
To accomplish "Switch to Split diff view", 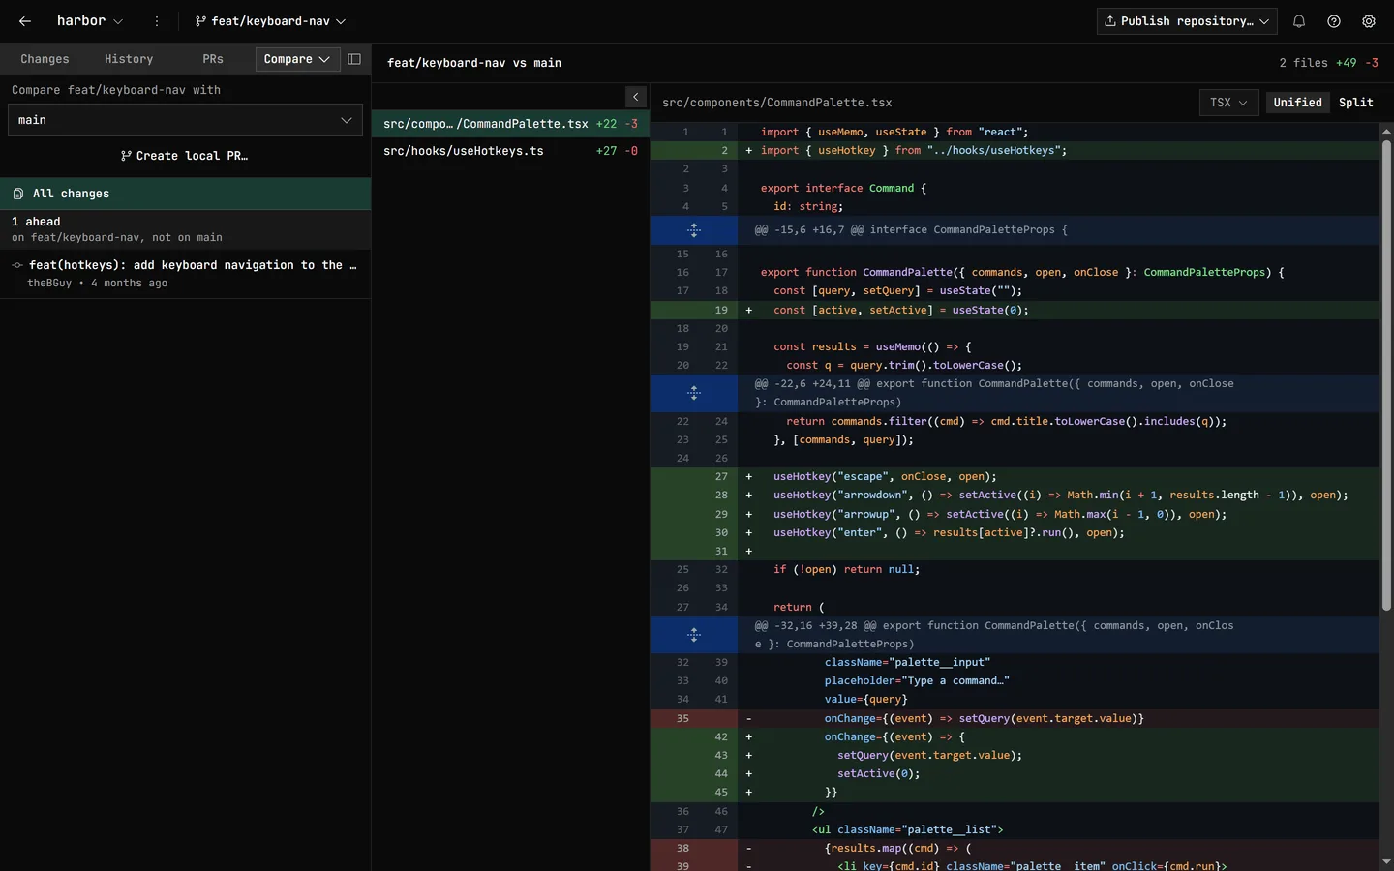I will [1356, 103].
